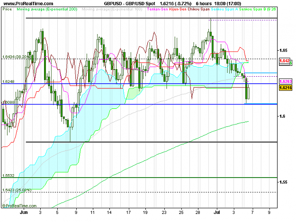Click the 5 date label on time axis
Screen dimensions: 296x222
[x=57, y=213]
